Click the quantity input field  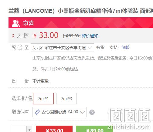click(19, 129)
